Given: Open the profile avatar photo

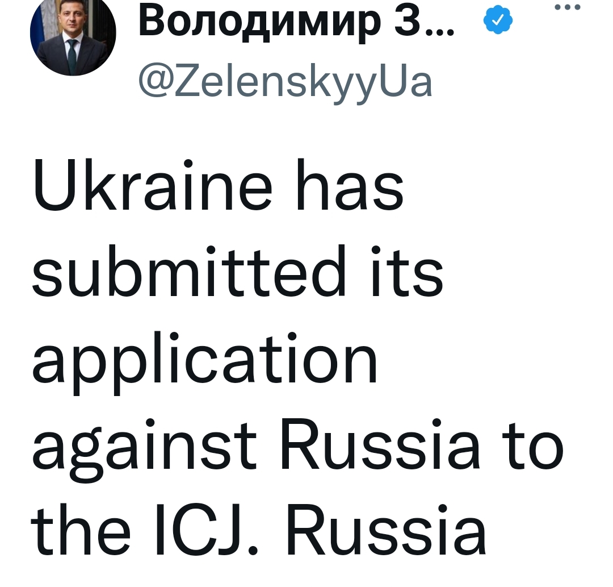Looking at the screenshot, I should click(73, 34).
